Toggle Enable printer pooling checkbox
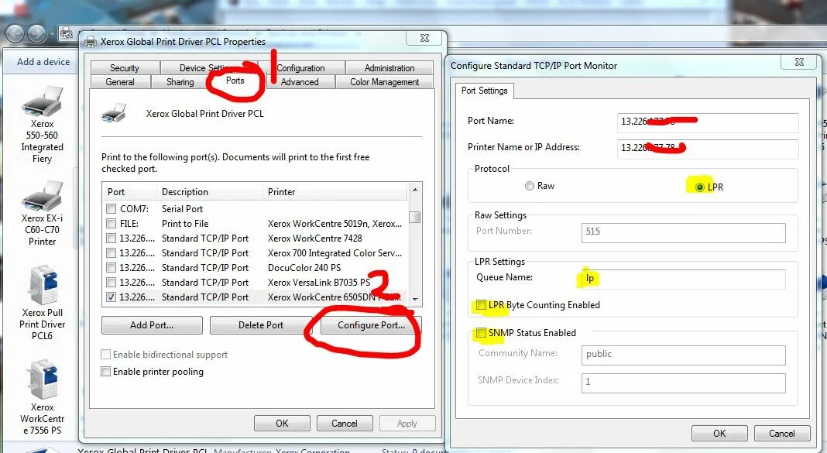This screenshot has width=827, height=453. [x=105, y=372]
